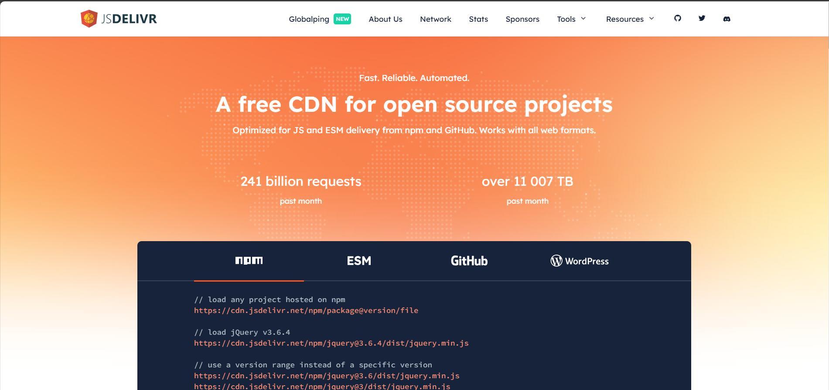
Task: Switch to the WordPress tab
Action: pos(580,261)
